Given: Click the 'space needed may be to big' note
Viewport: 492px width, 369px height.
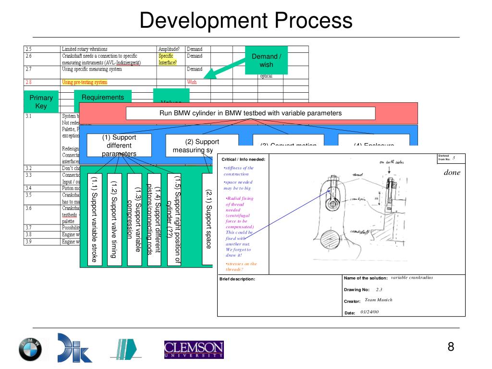Looking at the screenshot, I should [238, 185].
